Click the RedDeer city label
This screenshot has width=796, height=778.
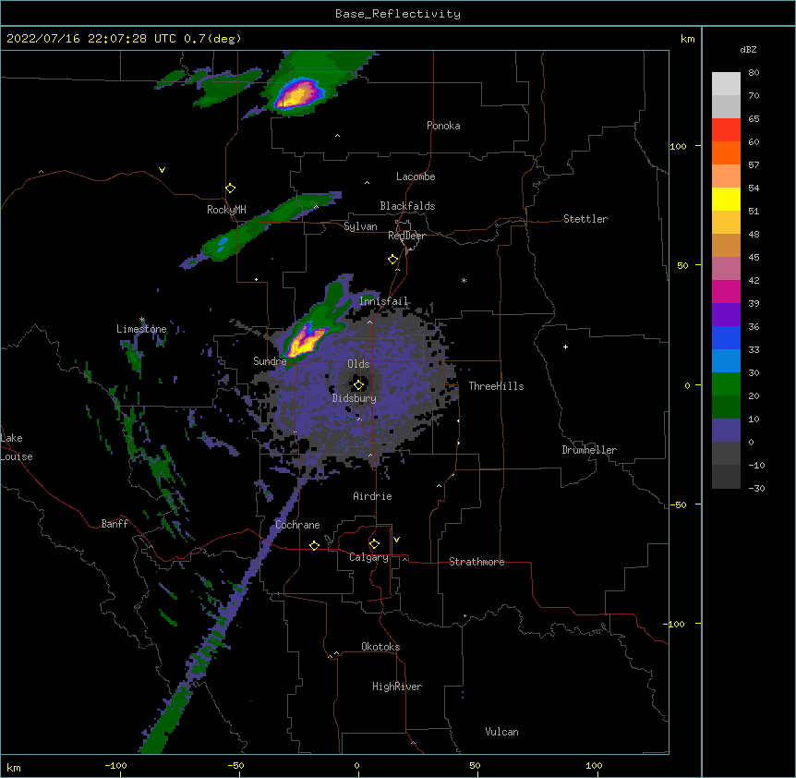coord(406,236)
